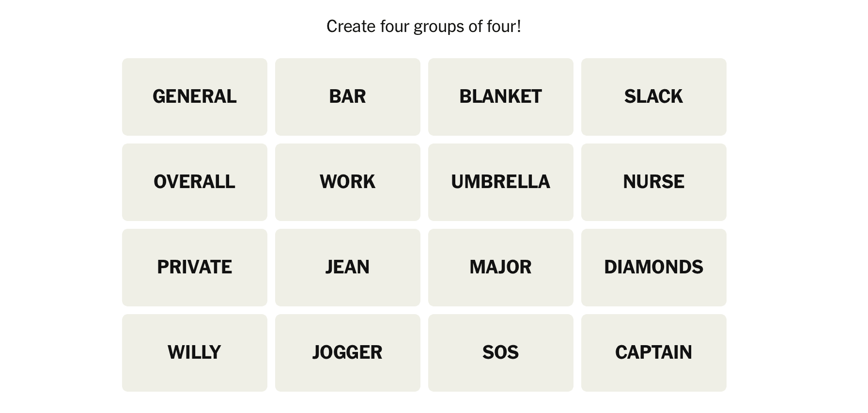This screenshot has width=868, height=413.
Task: Tap the WORK word tile
Action: 347,182
